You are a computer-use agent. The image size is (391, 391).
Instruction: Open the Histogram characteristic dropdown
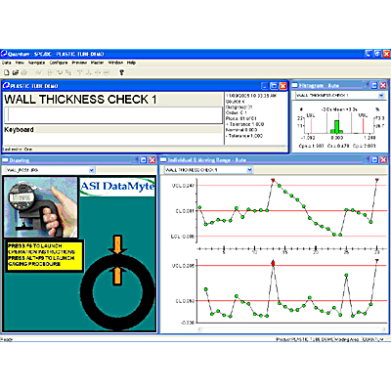381,96
